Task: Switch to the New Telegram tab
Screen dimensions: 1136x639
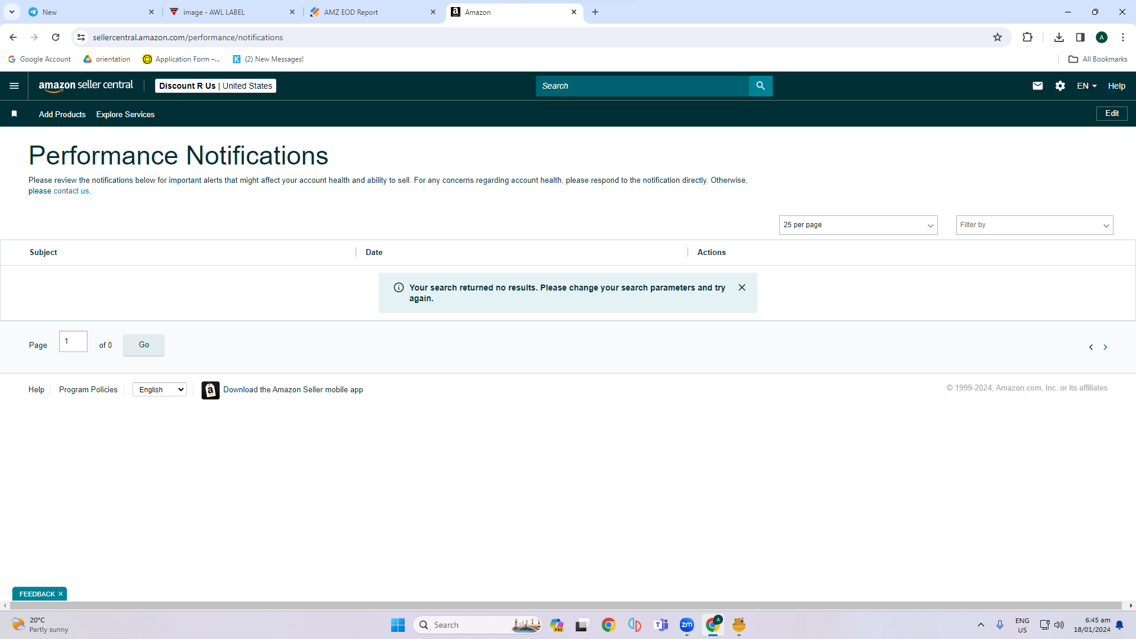Action: coord(92,12)
